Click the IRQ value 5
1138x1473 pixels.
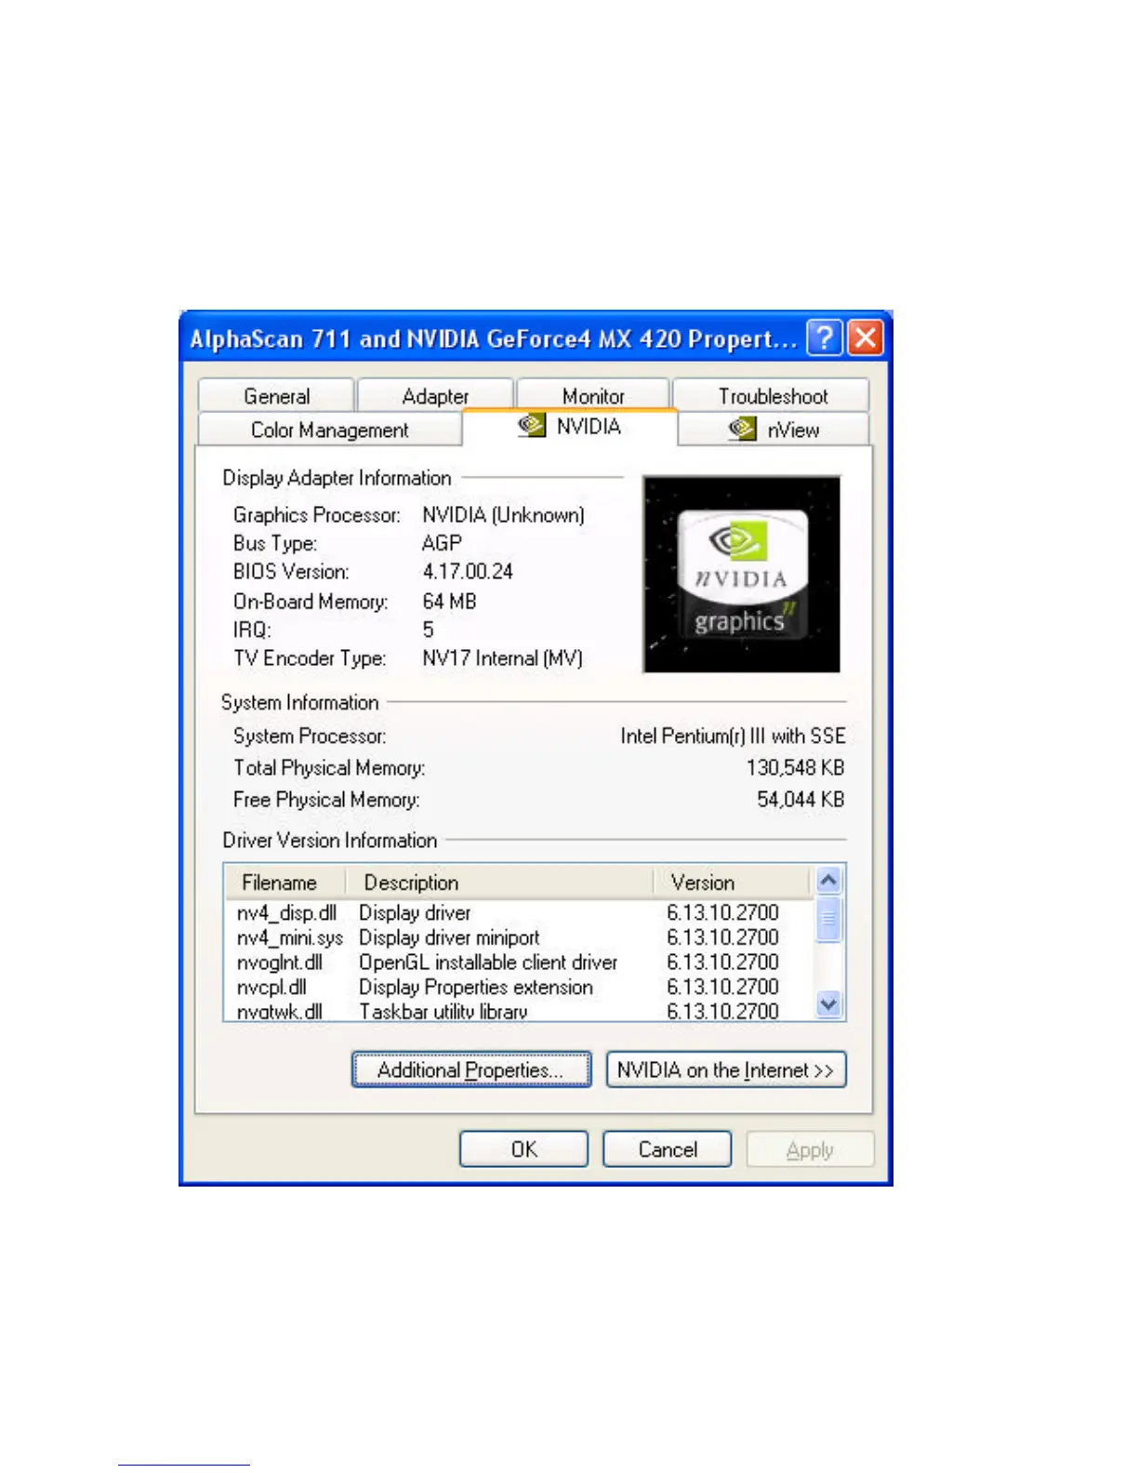pos(429,630)
